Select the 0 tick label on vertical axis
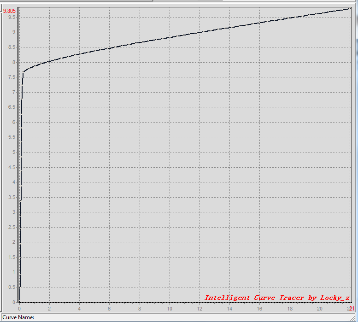 14,302
